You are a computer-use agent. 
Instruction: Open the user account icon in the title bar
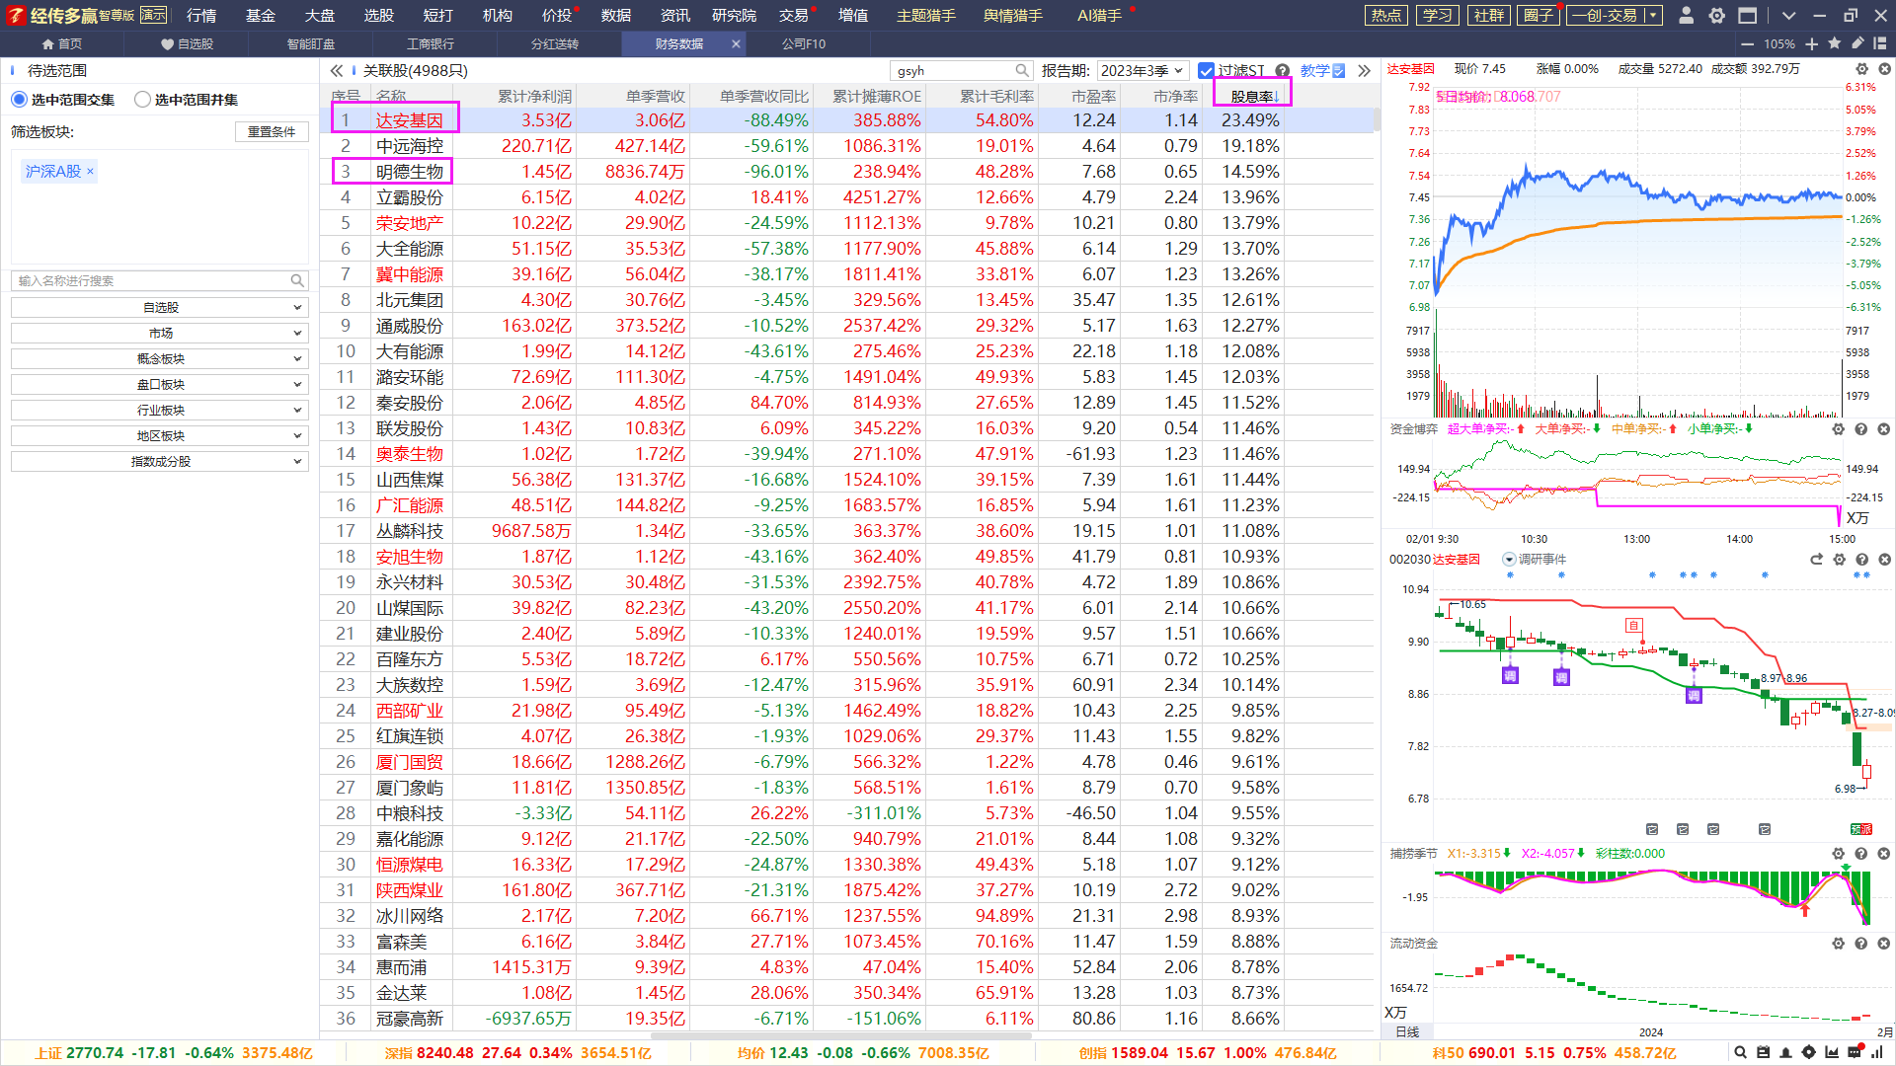1687,15
